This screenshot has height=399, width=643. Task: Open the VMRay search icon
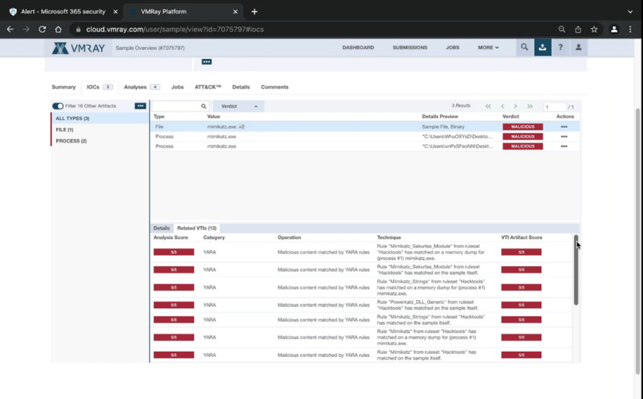524,48
